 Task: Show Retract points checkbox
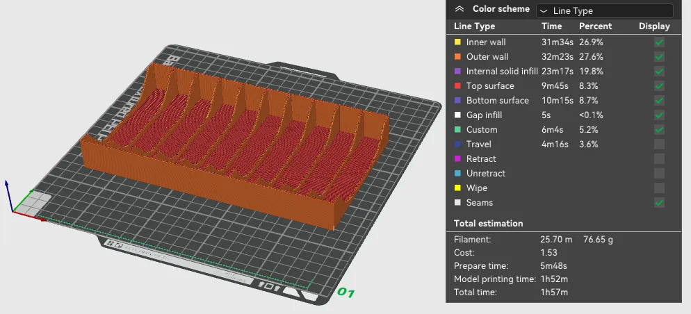point(659,158)
